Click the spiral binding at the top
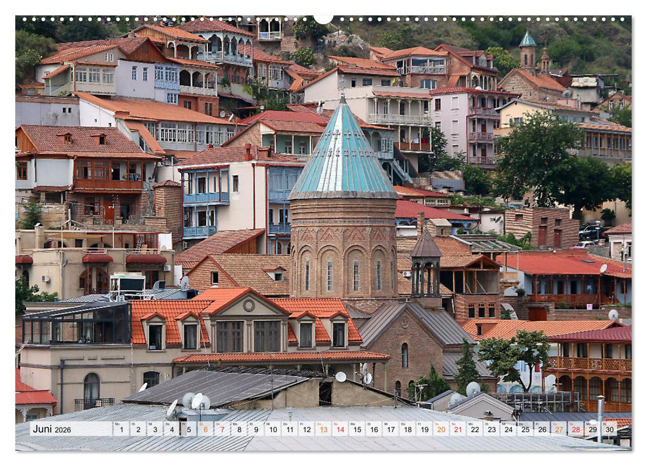Image resolution: width=647 pixels, height=466 pixels. pyautogui.click(x=323, y=8)
